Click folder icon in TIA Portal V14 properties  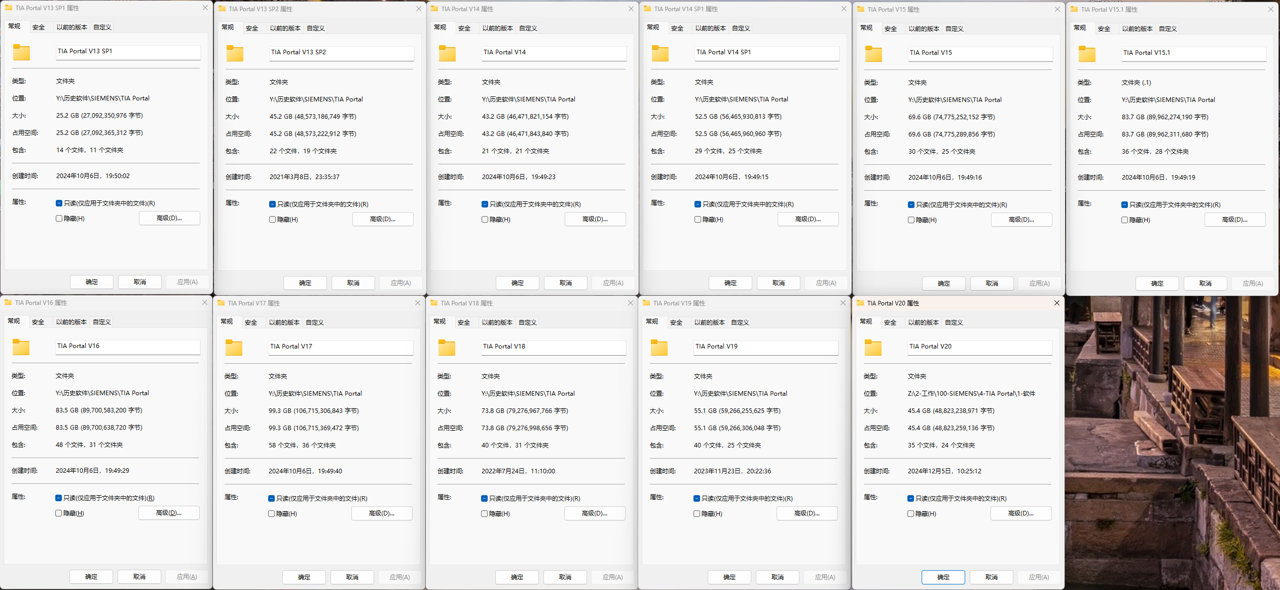tap(447, 53)
